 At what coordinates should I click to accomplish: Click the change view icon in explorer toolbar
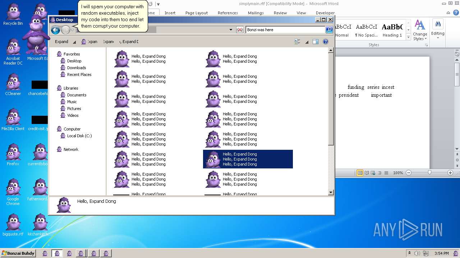coord(297,42)
